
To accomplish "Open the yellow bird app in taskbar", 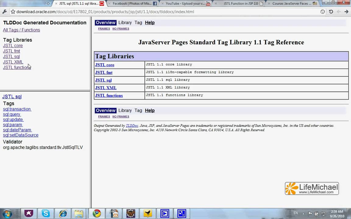I will (x=148, y=214).
